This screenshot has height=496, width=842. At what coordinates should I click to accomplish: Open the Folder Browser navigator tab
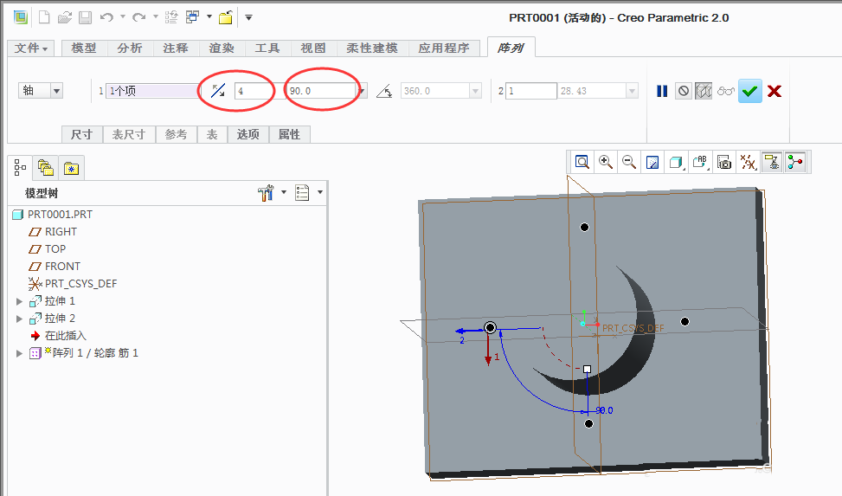click(46, 168)
